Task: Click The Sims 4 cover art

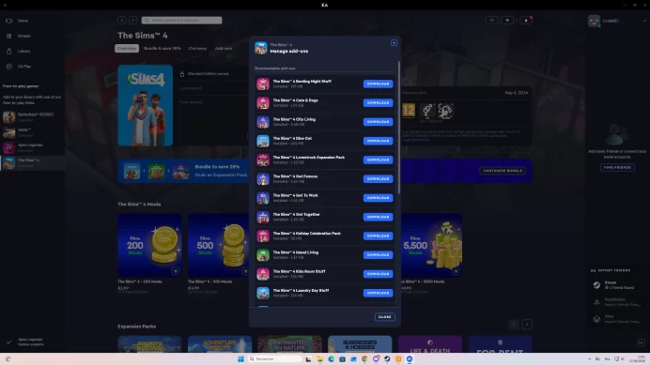Action: (x=145, y=105)
